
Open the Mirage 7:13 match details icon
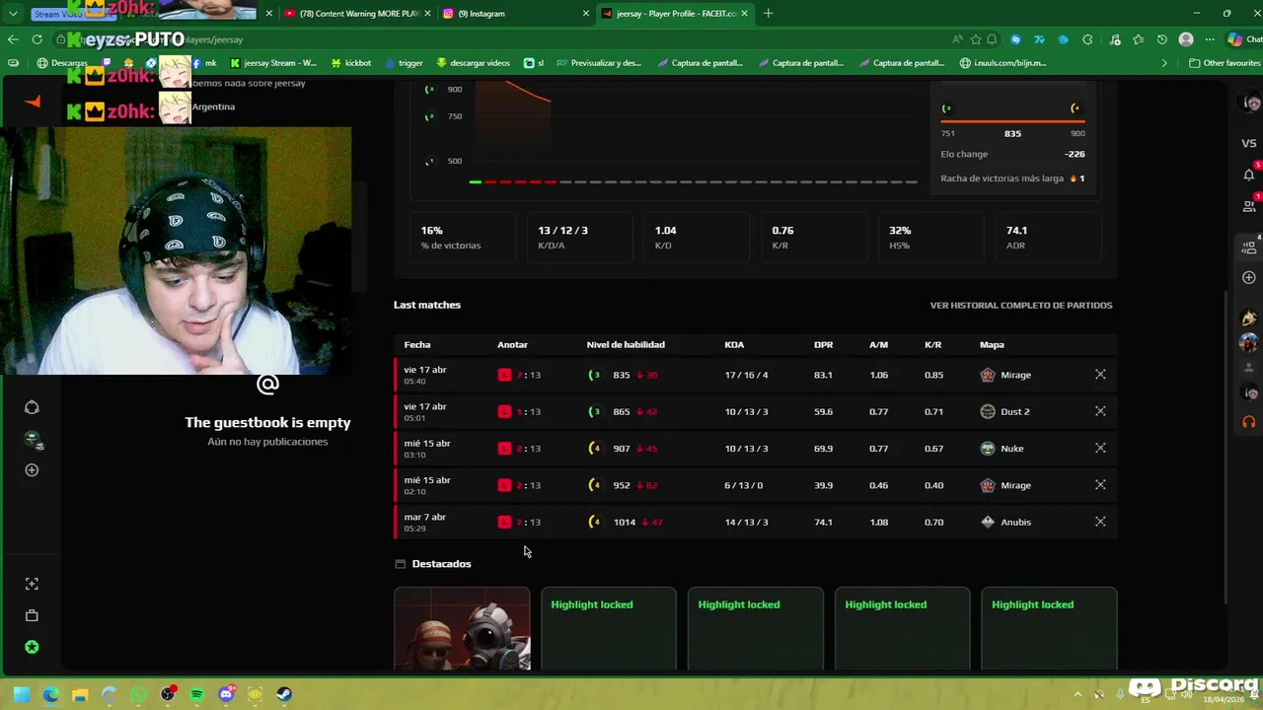pos(1100,375)
